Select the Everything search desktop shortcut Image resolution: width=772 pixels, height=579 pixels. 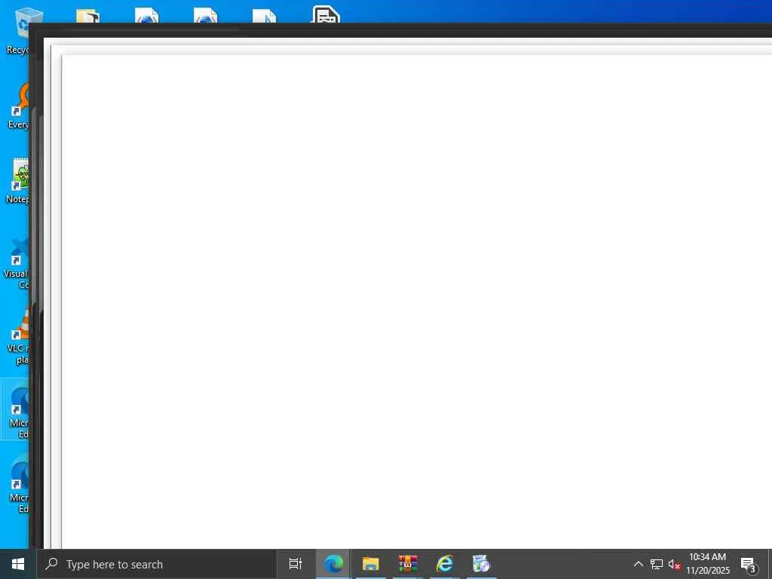click(x=18, y=106)
